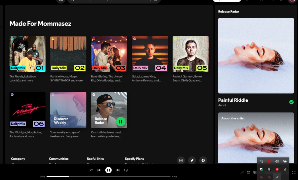Toggle shuffle playback
Viewport: 298px width, 180px height.
(91, 170)
